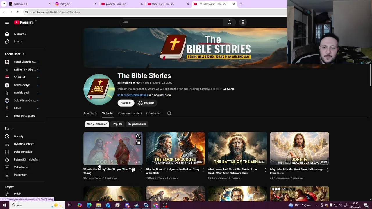Open options menu for John 14 video
The image size is (372, 209).
(x=328, y=170)
